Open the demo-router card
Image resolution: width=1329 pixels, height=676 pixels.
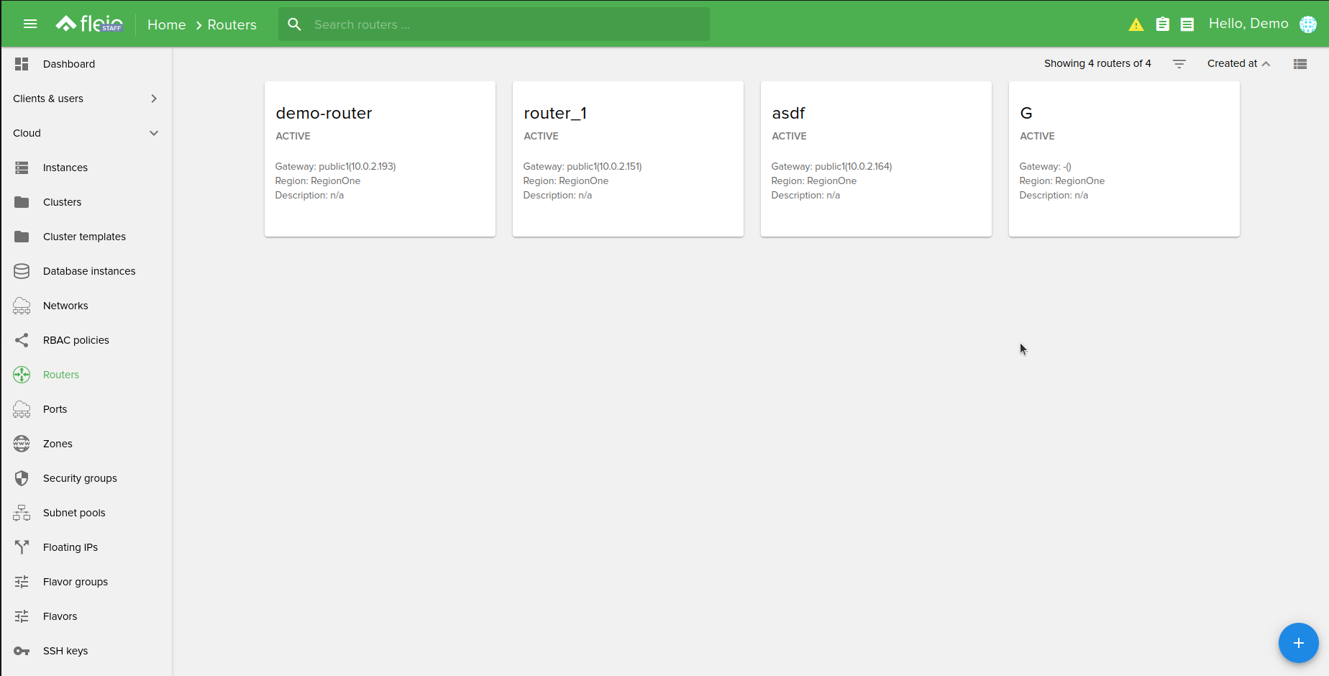[x=380, y=158]
